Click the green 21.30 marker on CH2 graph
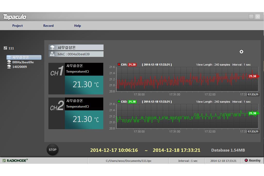The width and height of the screenshot is (264, 176). click(x=253, y=113)
